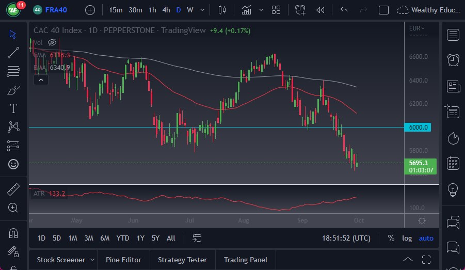Viewport: 465px width, 270px height.
Task: Open the watchlist panel icon
Action: click(x=453, y=35)
